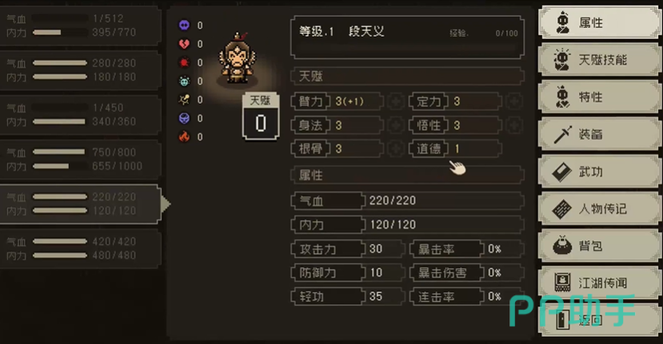The width and height of the screenshot is (663, 344).
Task: Click the purple skull status icon
Action: [184, 26]
